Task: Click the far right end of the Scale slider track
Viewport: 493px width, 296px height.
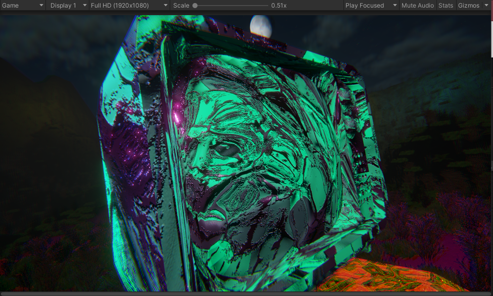Action: (x=267, y=6)
